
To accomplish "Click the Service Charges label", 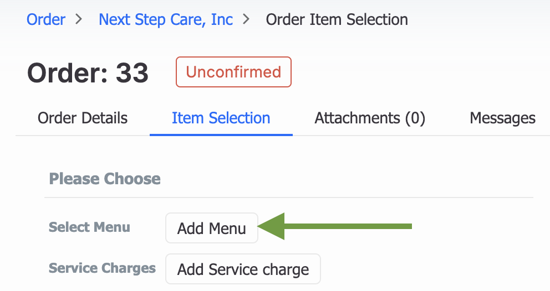I will 102,268.
